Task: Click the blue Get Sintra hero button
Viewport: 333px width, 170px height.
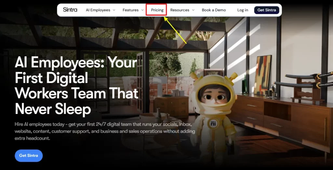Action: [29, 156]
